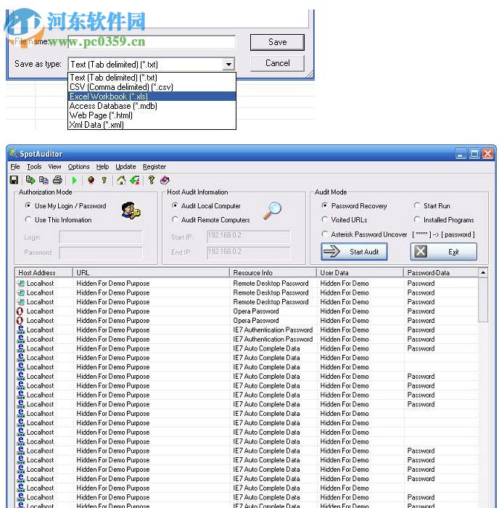Choose CSV (Comma delimited) from list

(152, 87)
